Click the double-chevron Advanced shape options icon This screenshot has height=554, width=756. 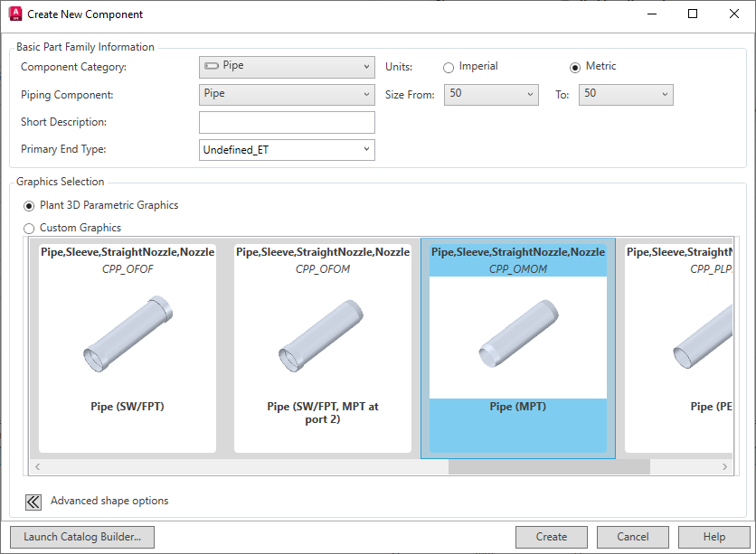tap(33, 502)
